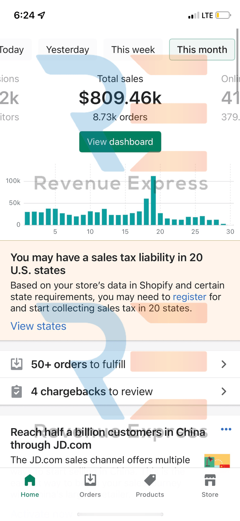
Task: Select the This week tab
Action: [x=133, y=50]
